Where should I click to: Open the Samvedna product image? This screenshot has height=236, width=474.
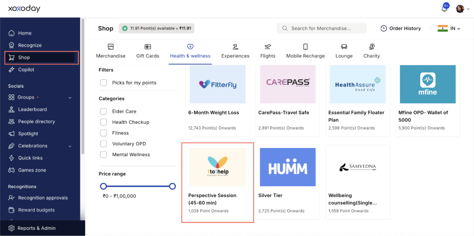point(358,167)
